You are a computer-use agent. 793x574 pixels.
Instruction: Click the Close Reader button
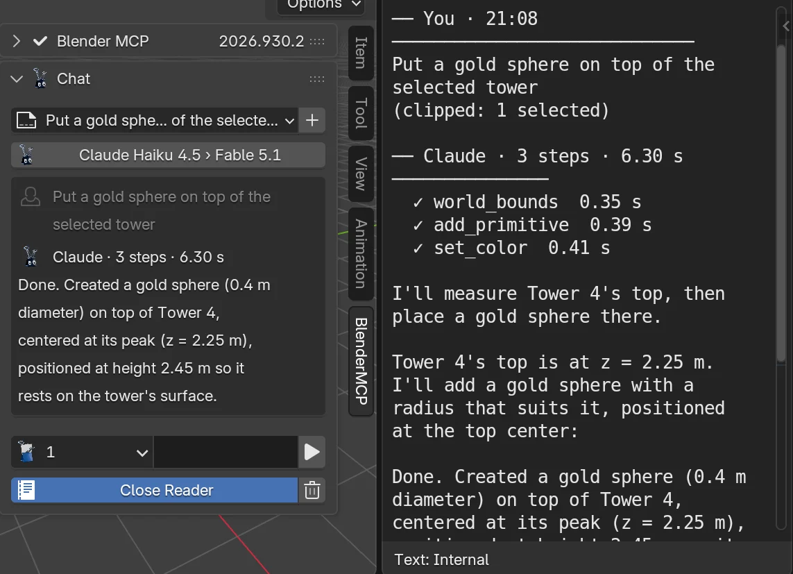154,490
